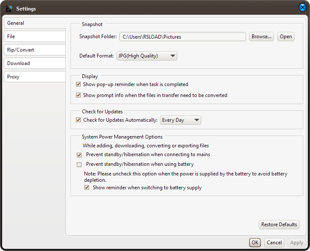Open the snapshot folder location

pyautogui.click(x=286, y=37)
